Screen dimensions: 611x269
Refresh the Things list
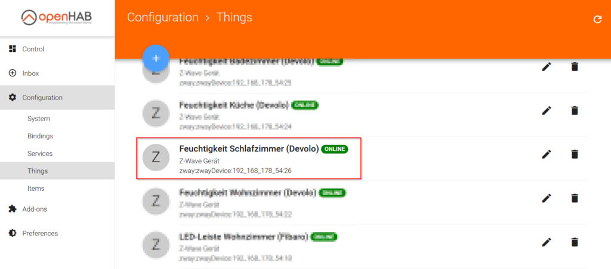point(597,19)
